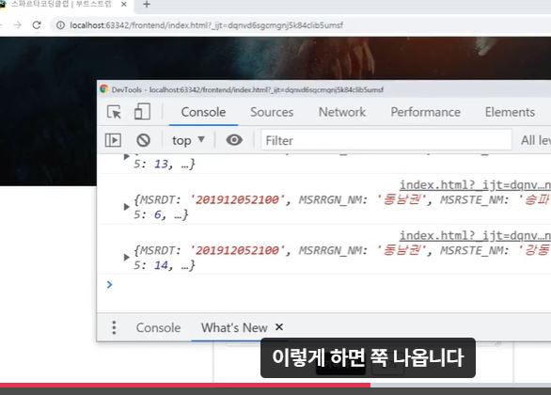
Task: Open the Network tab
Action: point(342,112)
